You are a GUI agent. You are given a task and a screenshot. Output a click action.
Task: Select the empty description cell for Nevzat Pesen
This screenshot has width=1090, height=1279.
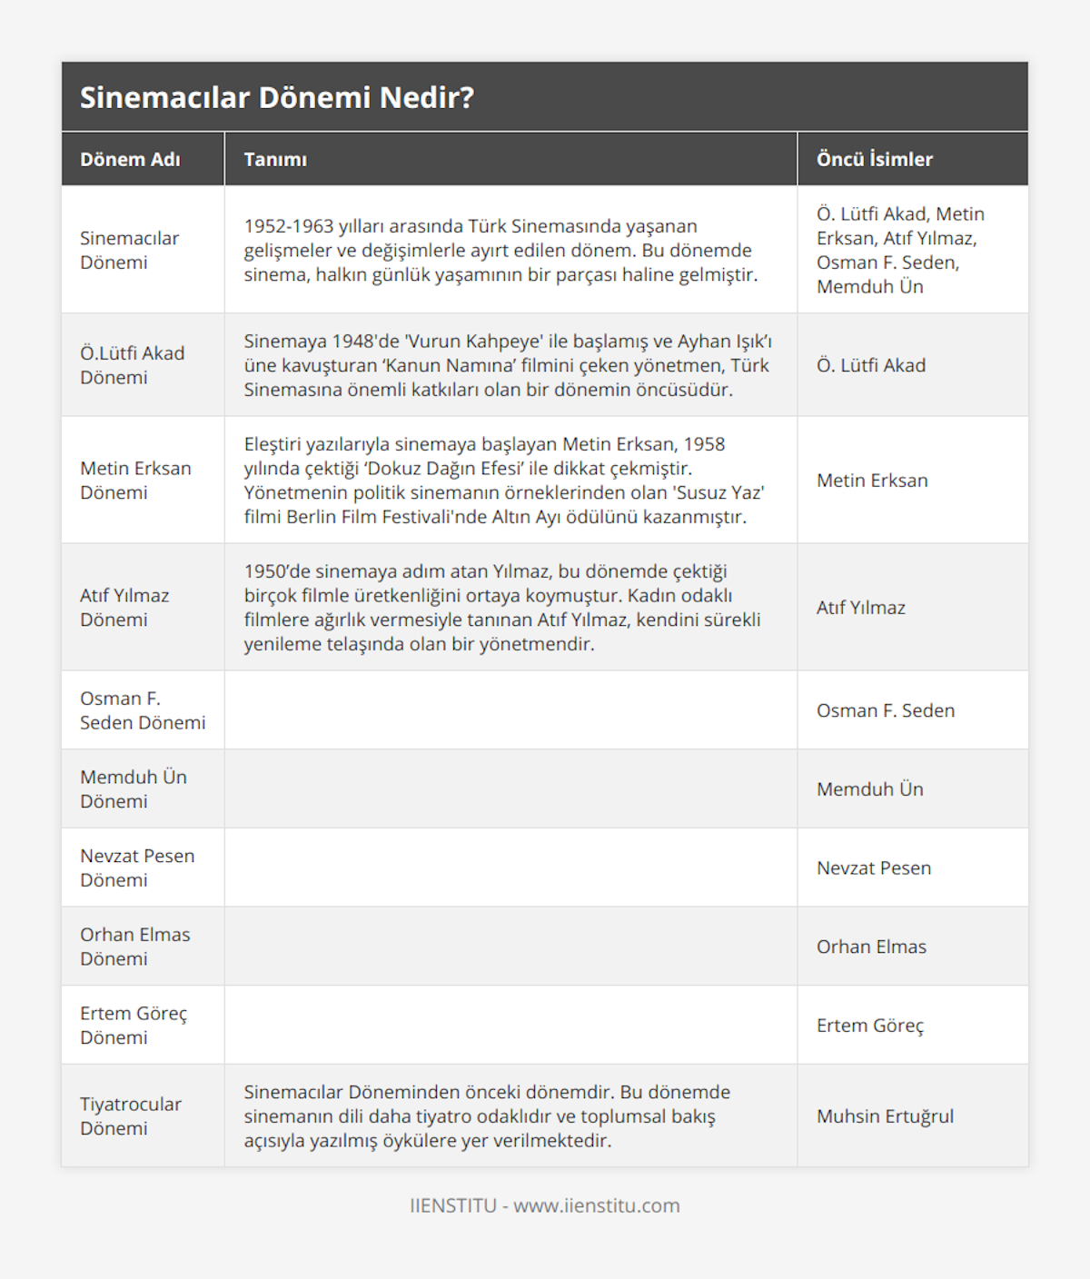click(510, 868)
